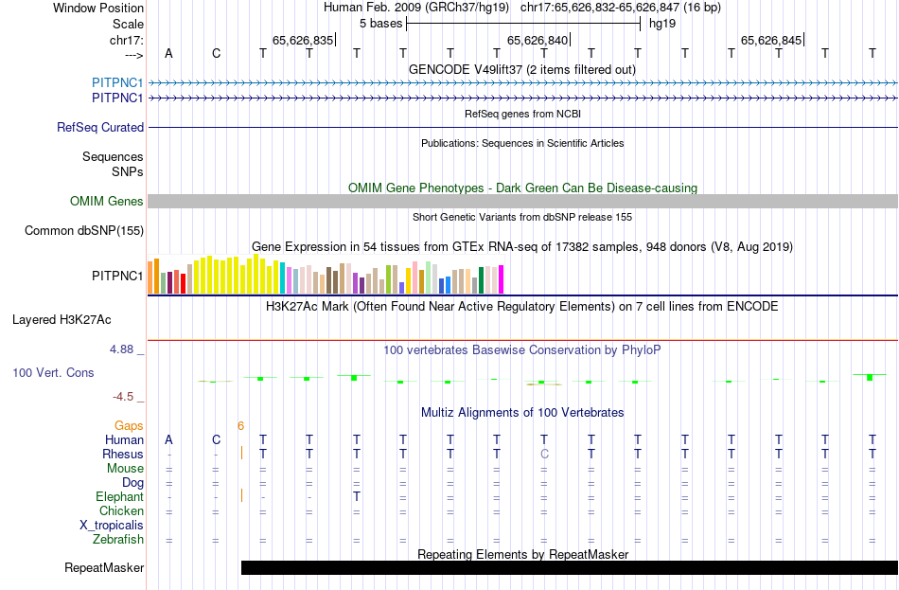Image resolution: width=899 pixels, height=590 pixels.
Task: Click the A base in the Human alignment row
Action: point(168,439)
